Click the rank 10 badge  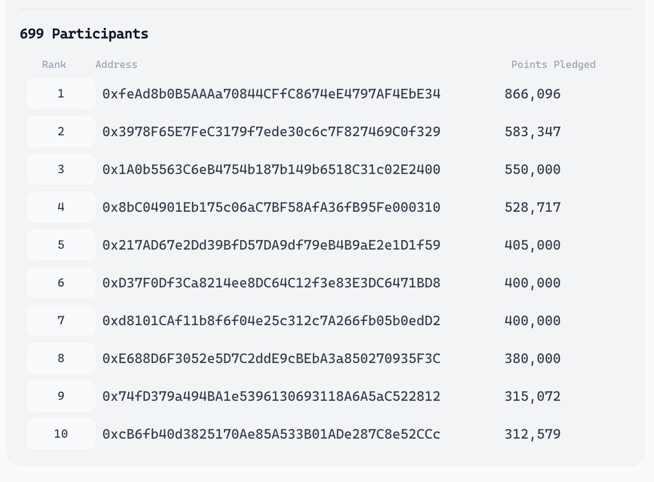point(61,434)
